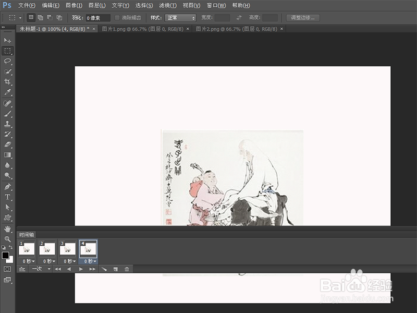Viewport: 417px width, 313px height.
Task: Switch to the 图片2.png document tab
Action: click(237, 29)
